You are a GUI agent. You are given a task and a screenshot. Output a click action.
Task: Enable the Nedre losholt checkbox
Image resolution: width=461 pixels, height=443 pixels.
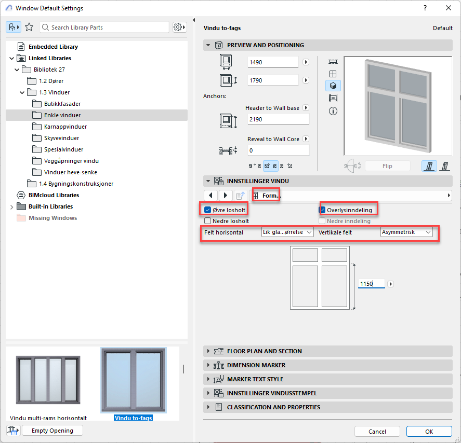[x=208, y=221]
